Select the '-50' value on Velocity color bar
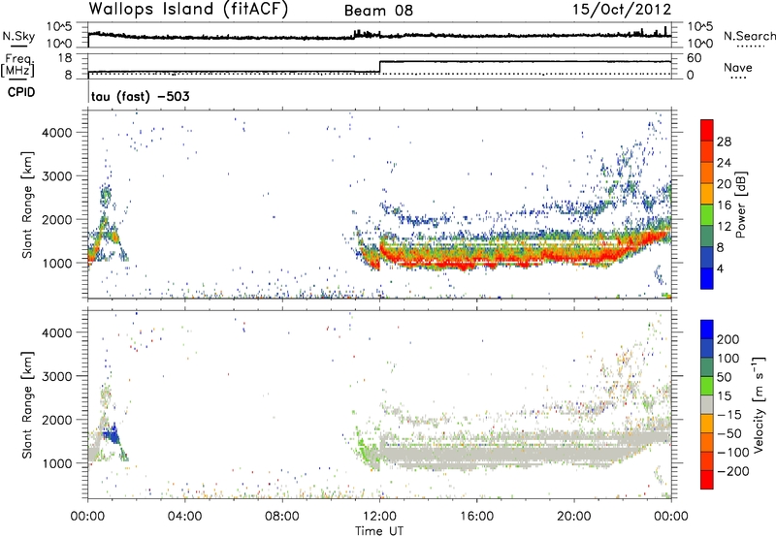The height and width of the screenshot is (537, 776). tap(729, 433)
